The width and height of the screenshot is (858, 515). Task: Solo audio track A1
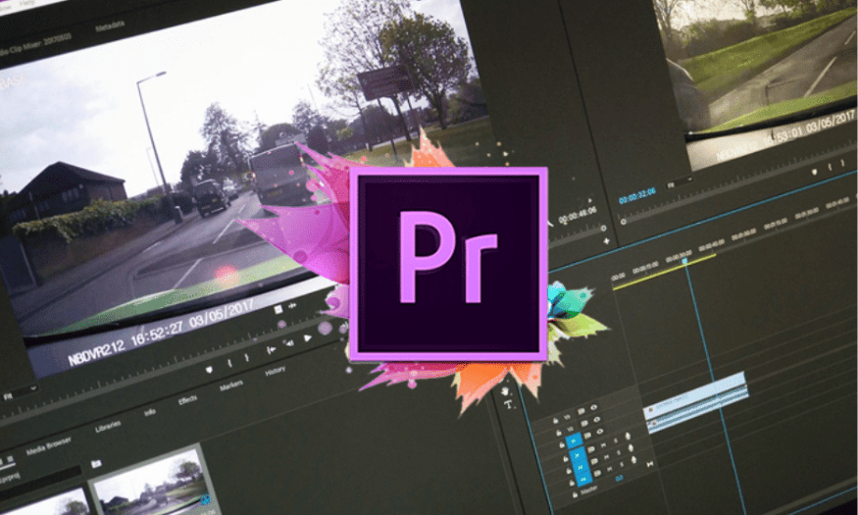[x=616, y=440]
